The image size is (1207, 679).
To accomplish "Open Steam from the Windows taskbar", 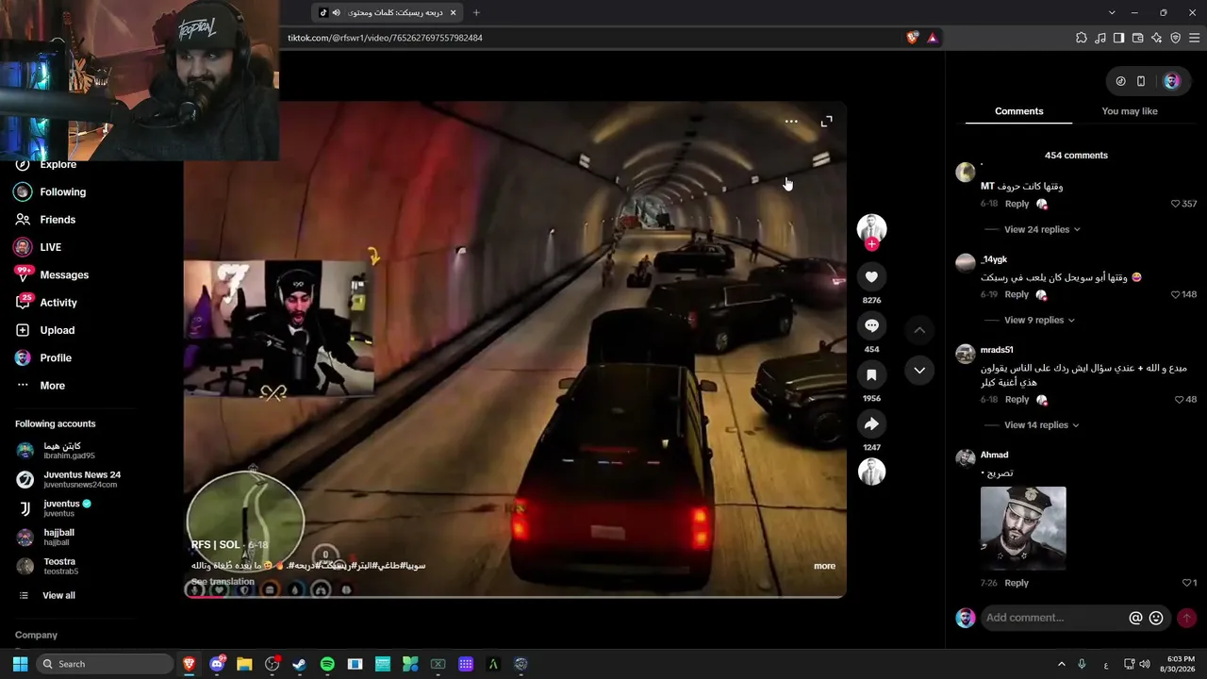I will (x=299, y=664).
